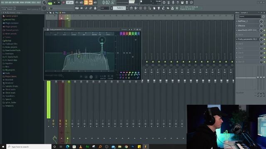
Task: Open Google Chrome from taskbar
Action: [x=126, y=147]
